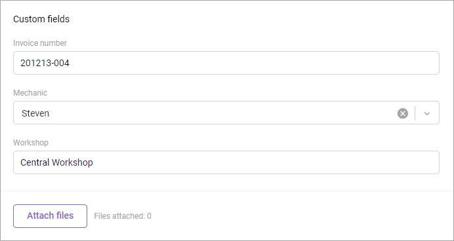
Task: Click the vertical separator beside the Mechanic chevron
Action: click(x=415, y=113)
